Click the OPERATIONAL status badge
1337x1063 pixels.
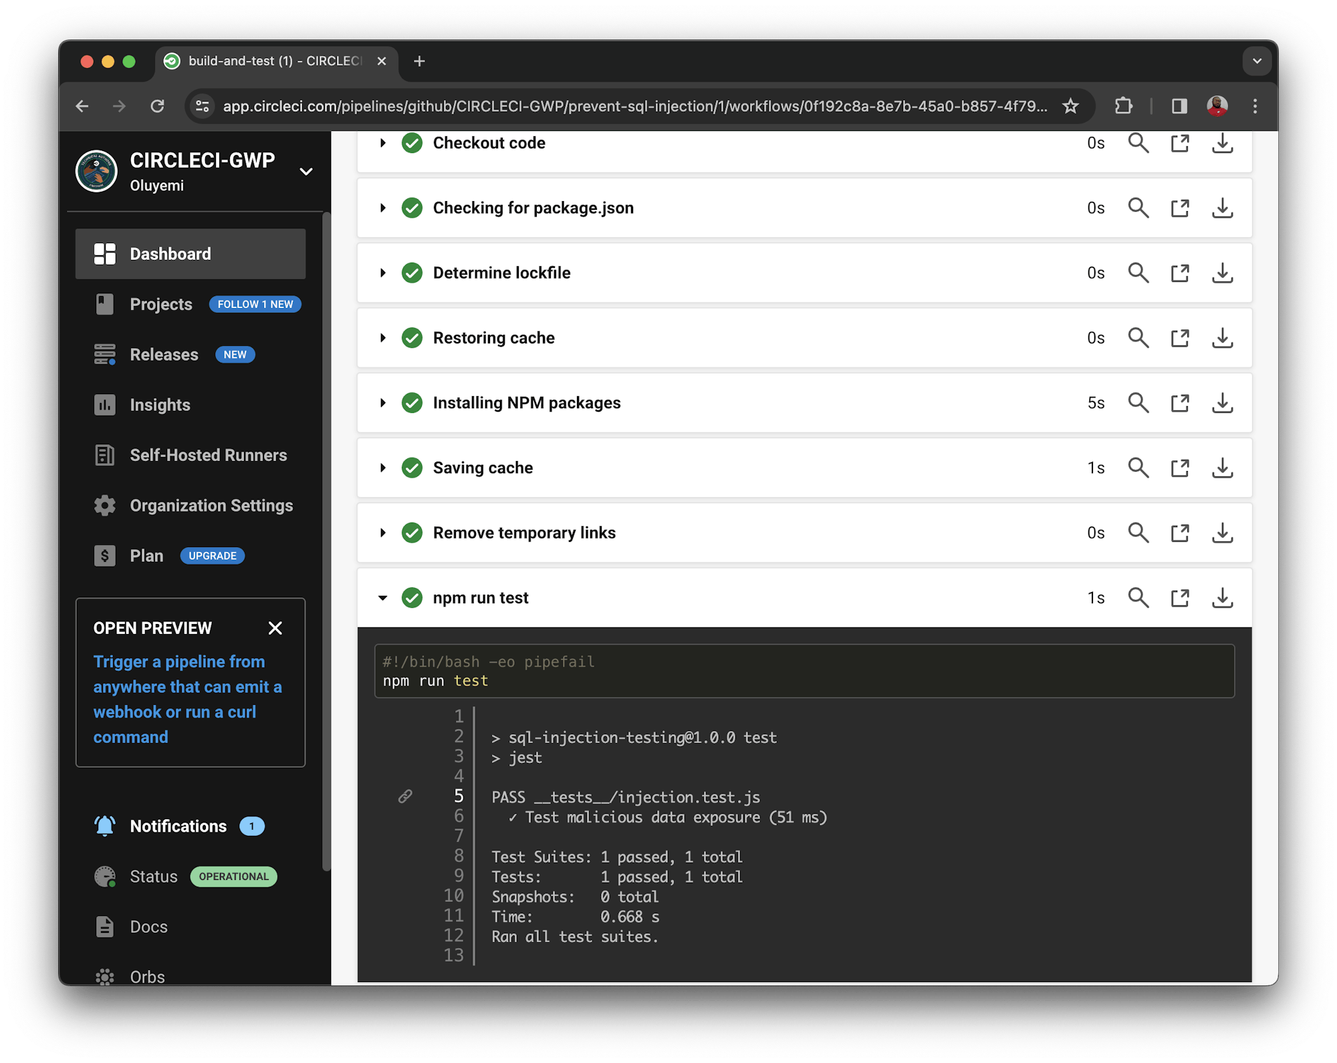(233, 876)
